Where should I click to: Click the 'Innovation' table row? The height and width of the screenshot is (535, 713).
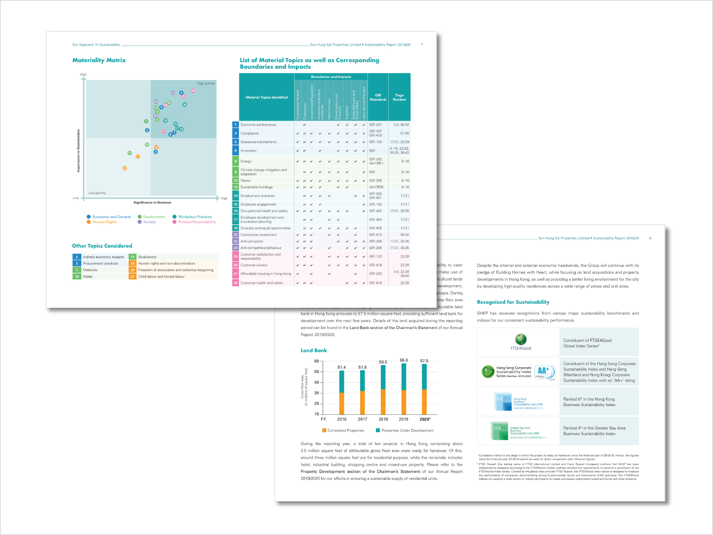coord(321,150)
